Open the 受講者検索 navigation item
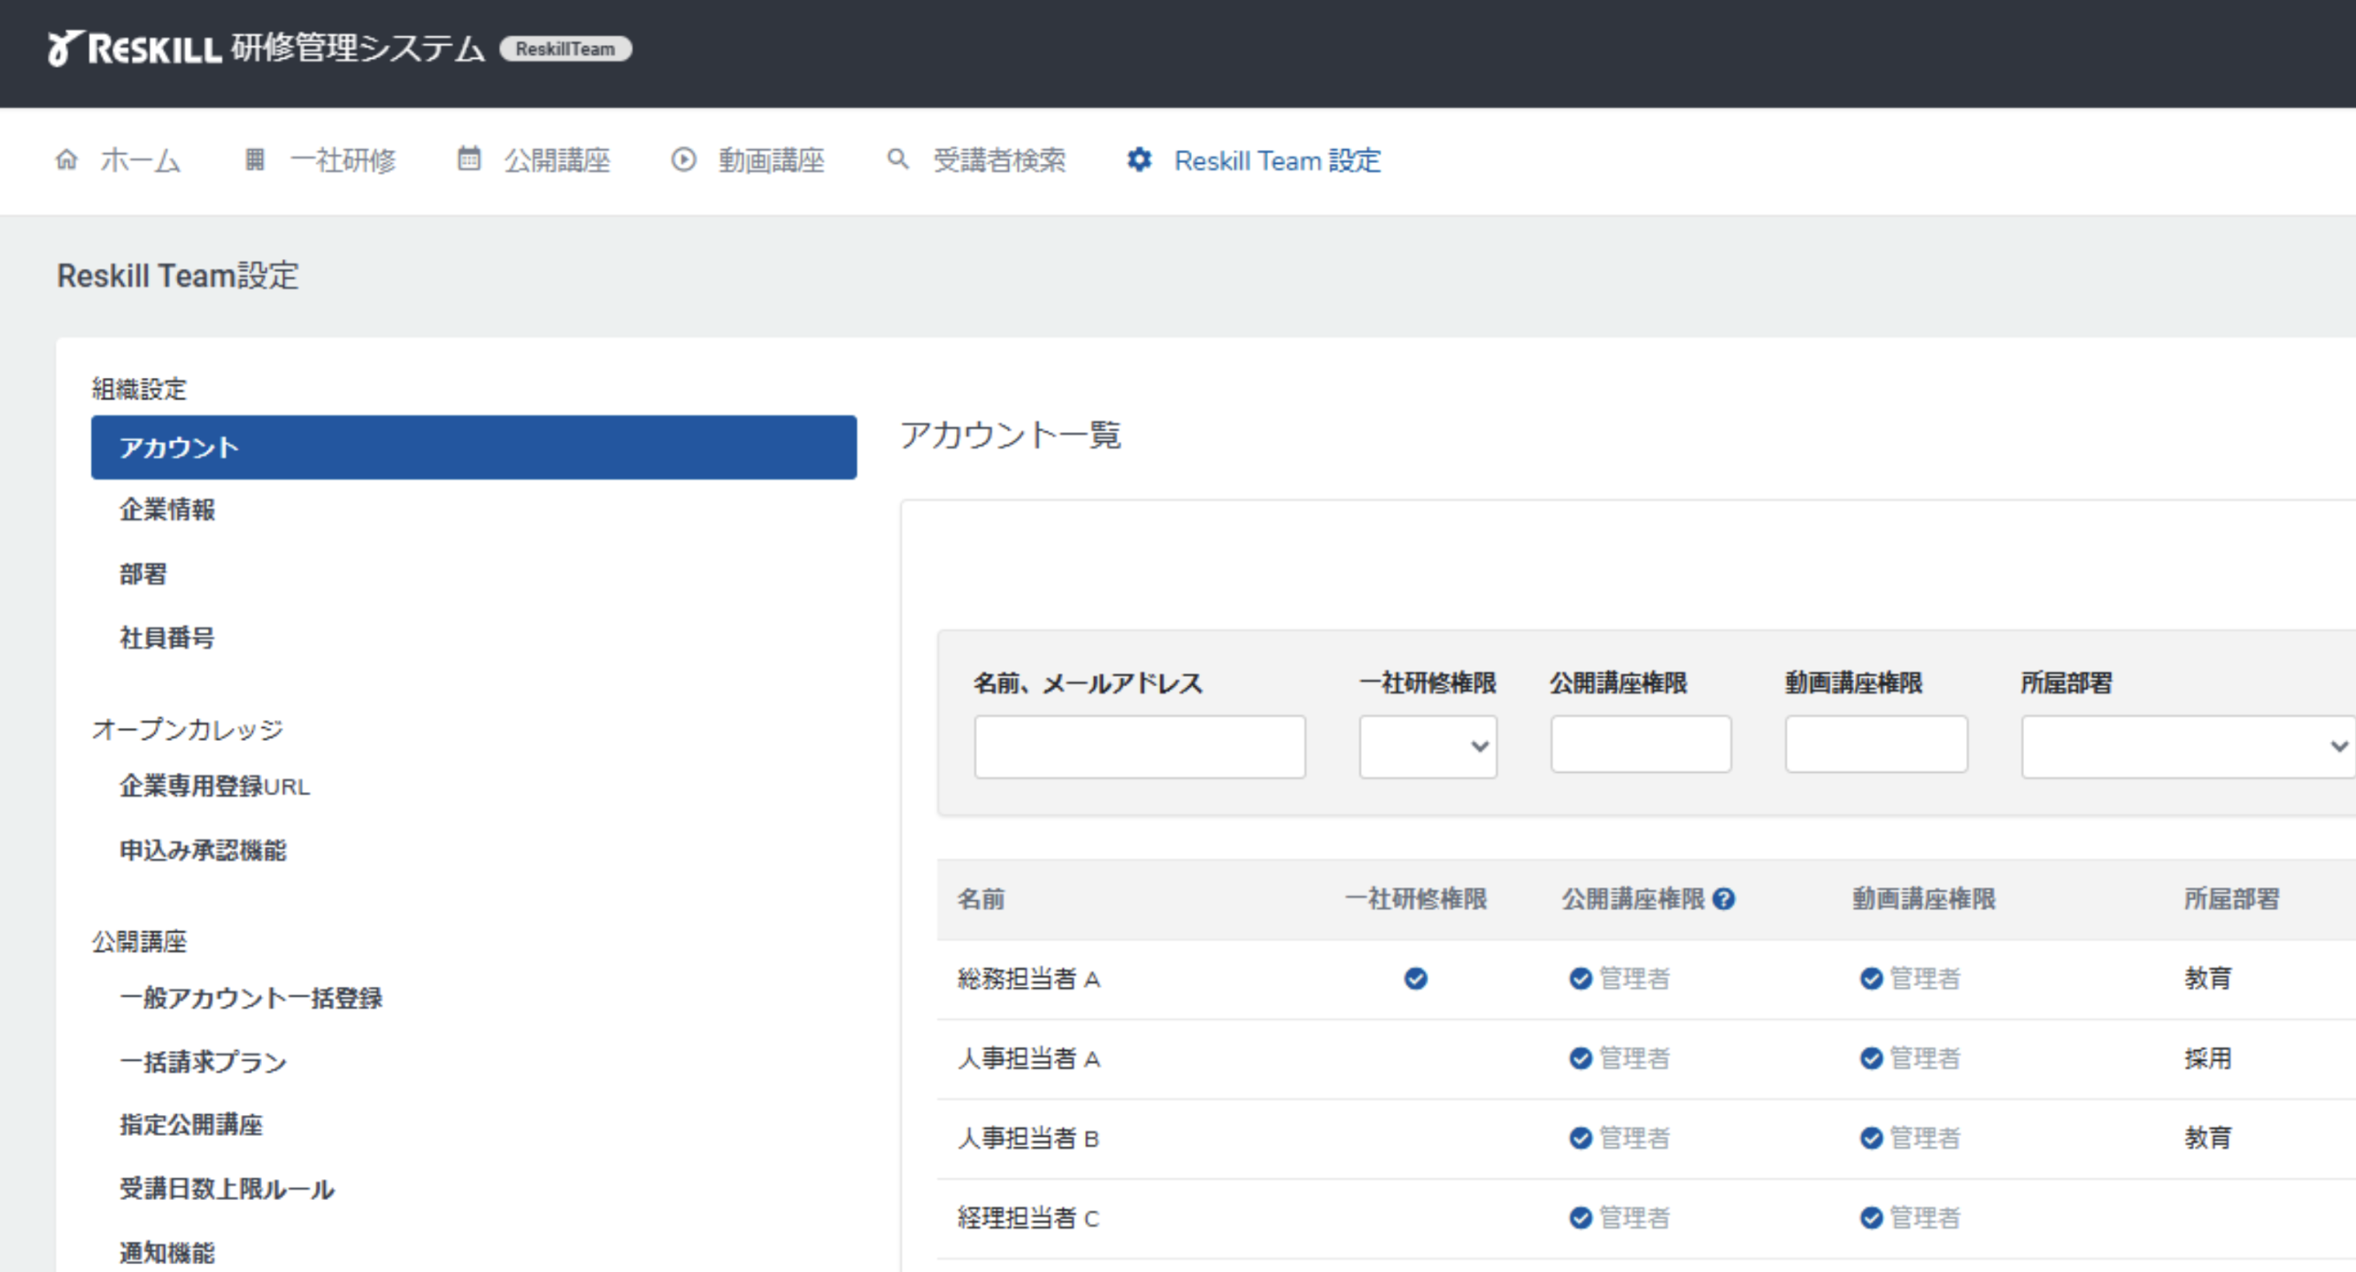The image size is (2356, 1272). click(x=999, y=161)
